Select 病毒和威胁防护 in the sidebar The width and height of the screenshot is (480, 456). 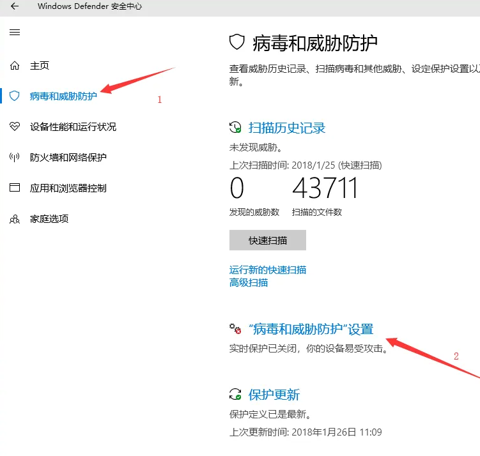pos(63,96)
